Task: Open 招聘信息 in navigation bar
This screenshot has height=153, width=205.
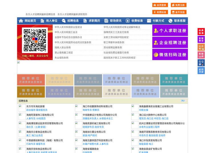Action: coord(73,21)
